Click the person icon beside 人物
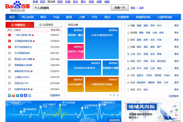Screen dimensions: 183x122 pos(128,68)
